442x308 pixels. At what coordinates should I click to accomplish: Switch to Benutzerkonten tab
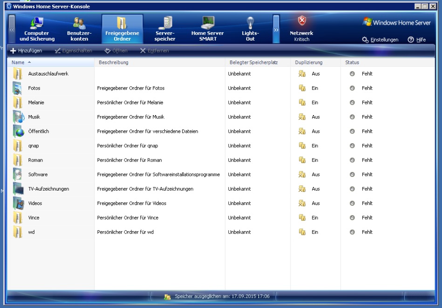point(79,29)
